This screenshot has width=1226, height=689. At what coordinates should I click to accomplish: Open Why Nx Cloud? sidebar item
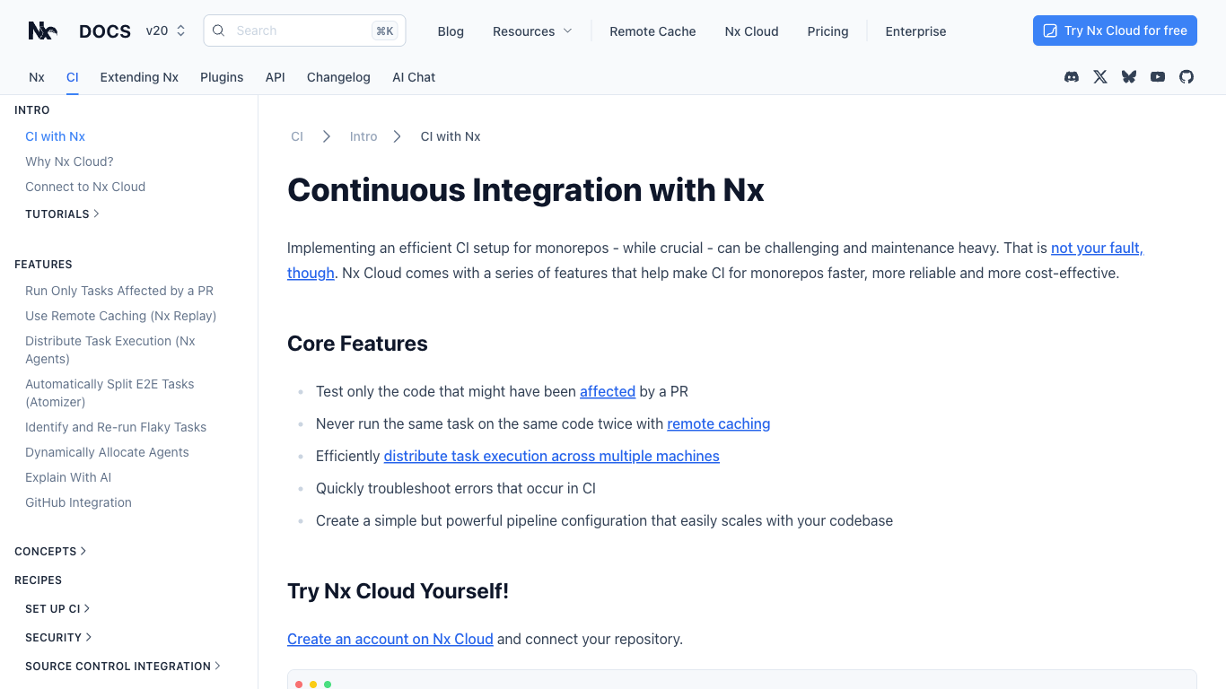[x=69, y=161]
